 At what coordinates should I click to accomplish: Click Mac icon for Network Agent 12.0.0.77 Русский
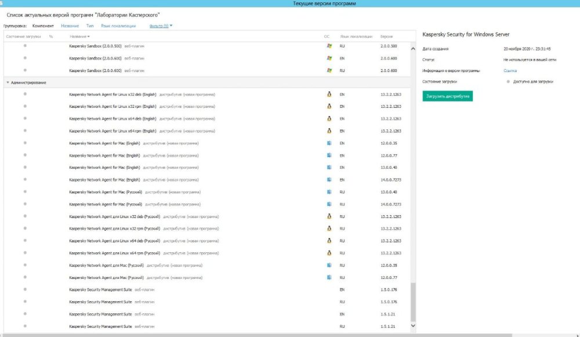click(x=329, y=277)
